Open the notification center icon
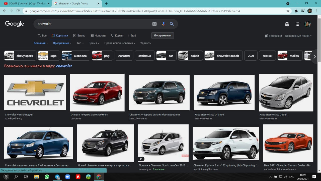The image size is (321, 181). click(314, 177)
